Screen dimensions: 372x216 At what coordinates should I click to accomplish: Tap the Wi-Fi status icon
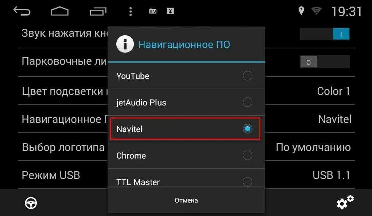316,11
